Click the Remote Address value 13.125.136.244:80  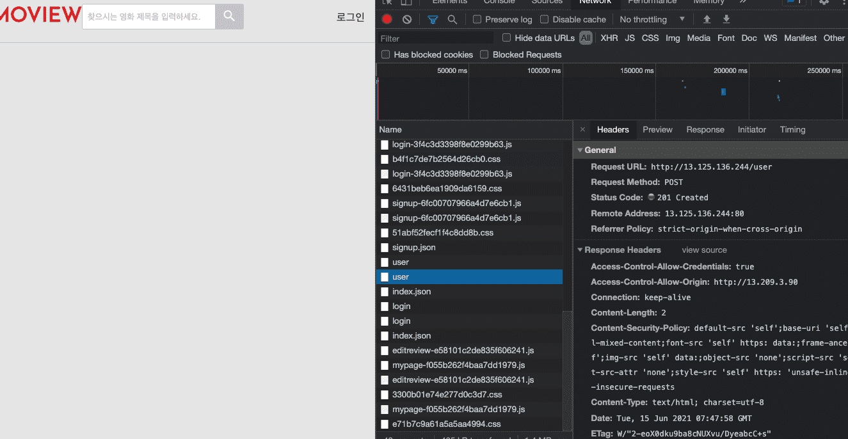(704, 214)
